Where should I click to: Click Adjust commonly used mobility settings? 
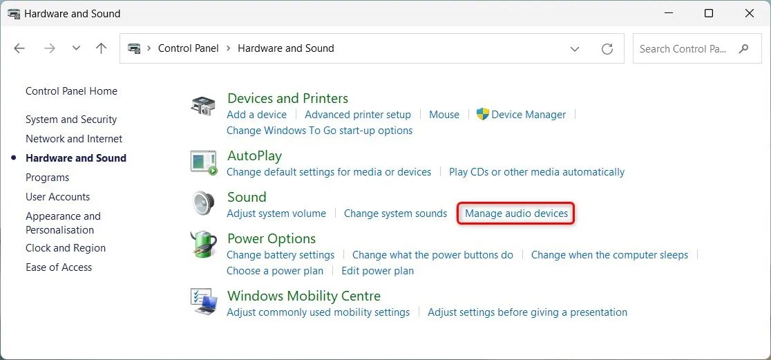pyautogui.click(x=318, y=312)
